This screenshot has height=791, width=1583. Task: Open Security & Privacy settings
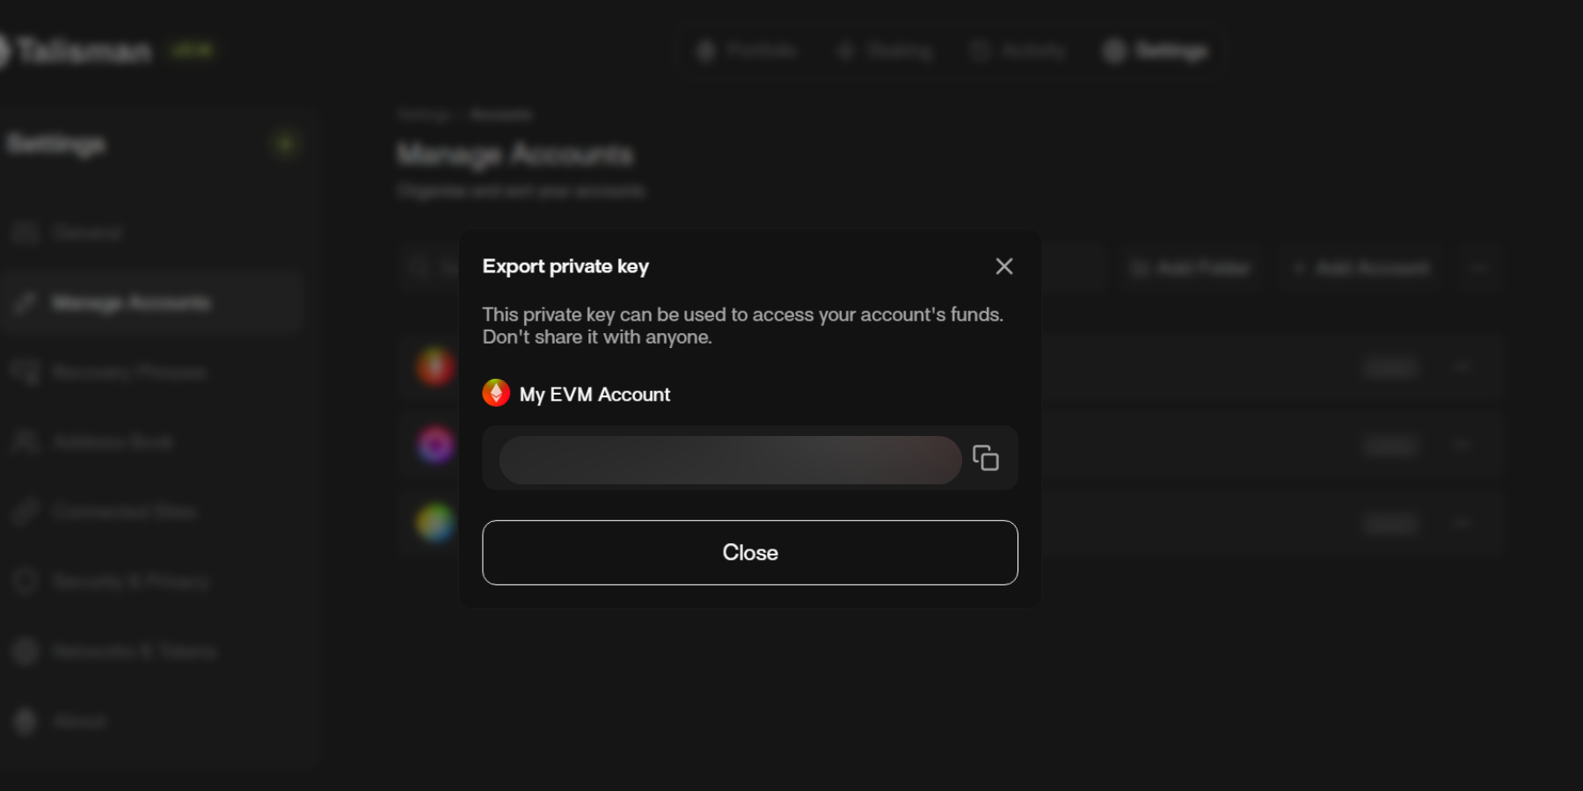tap(130, 581)
